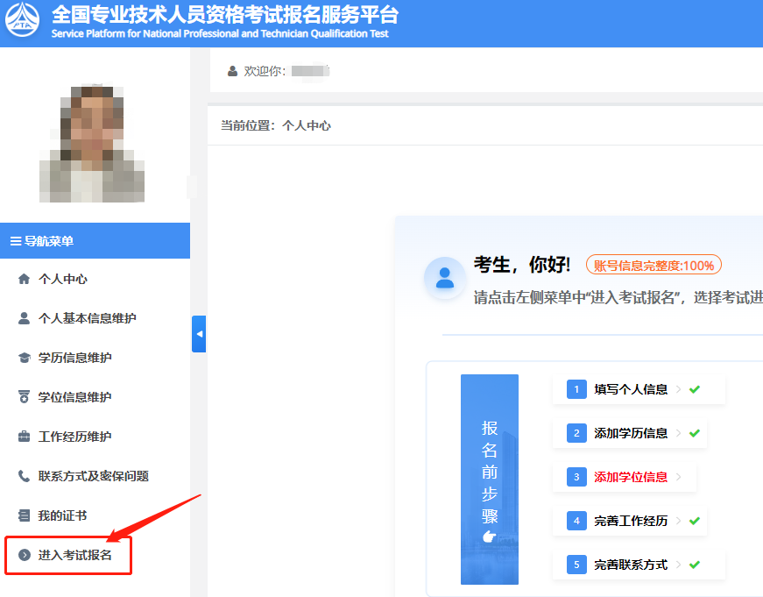Toggle the 导航菜单 hamburger header
The width and height of the screenshot is (763, 597).
coord(42,241)
